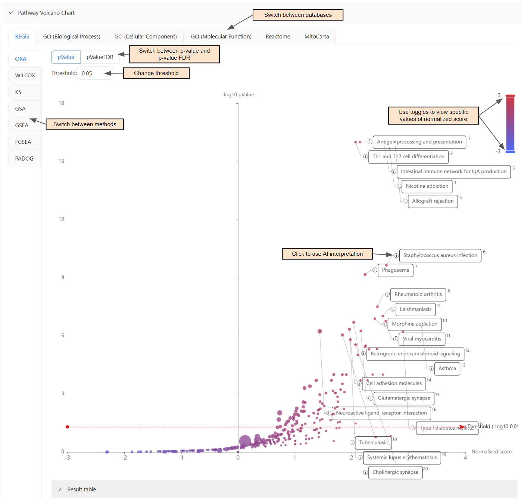521x501 pixels.
Task: Click info icon beside Morphine addiction
Action: (x=385, y=324)
